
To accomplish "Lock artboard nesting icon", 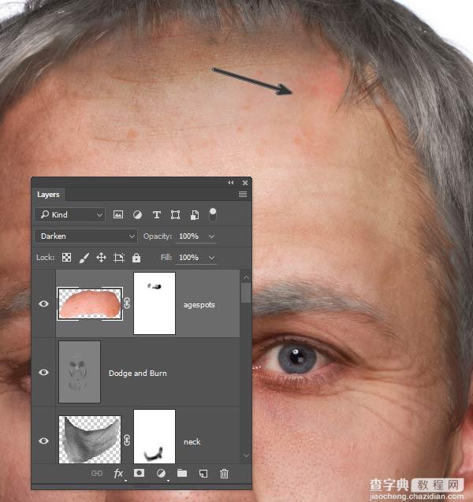I will [x=119, y=258].
